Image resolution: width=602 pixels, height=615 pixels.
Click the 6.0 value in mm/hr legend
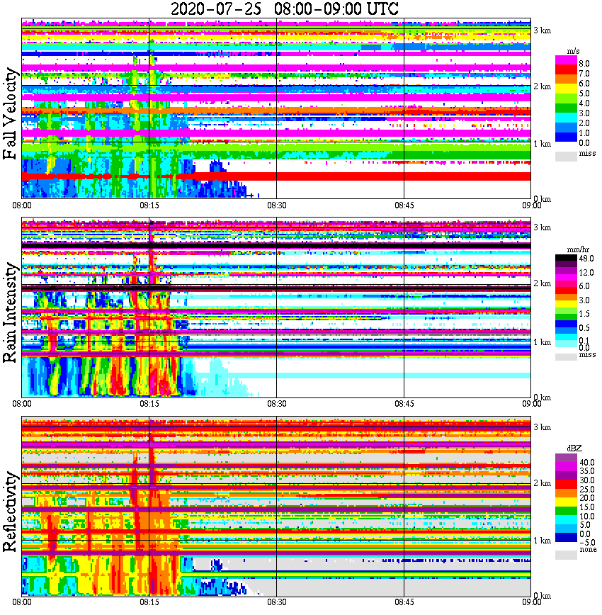(584, 286)
